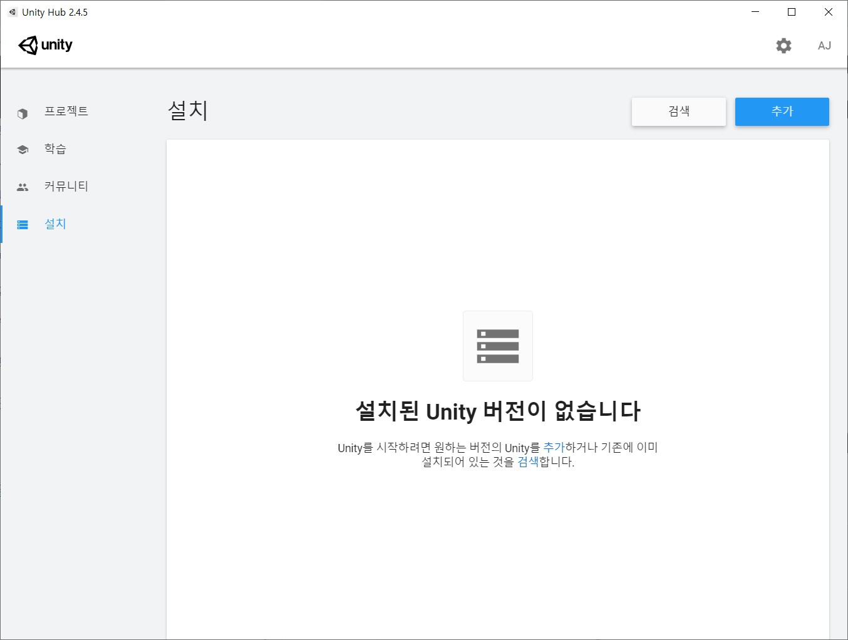
Task: Open the AJ account menu
Action: 824,46
